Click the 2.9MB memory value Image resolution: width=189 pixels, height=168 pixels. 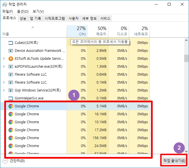[101, 51]
